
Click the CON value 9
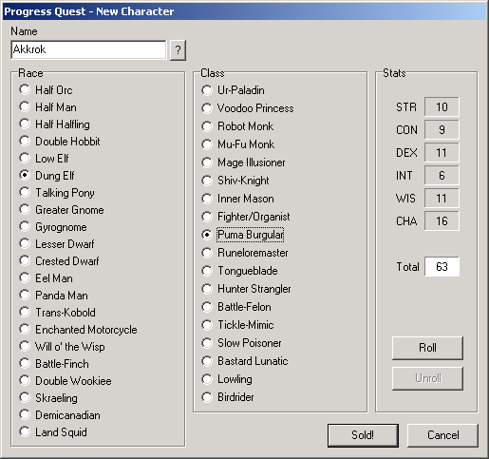tap(442, 130)
